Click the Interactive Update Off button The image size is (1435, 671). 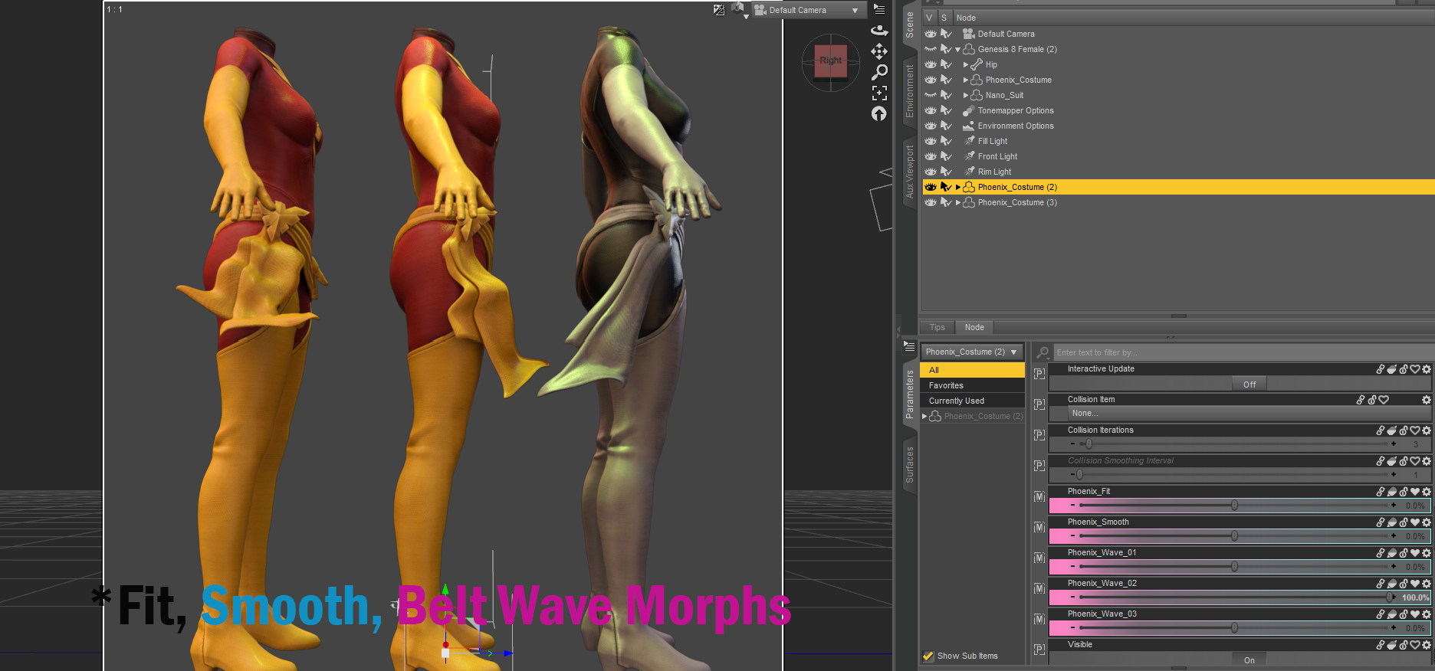point(1249,385)
